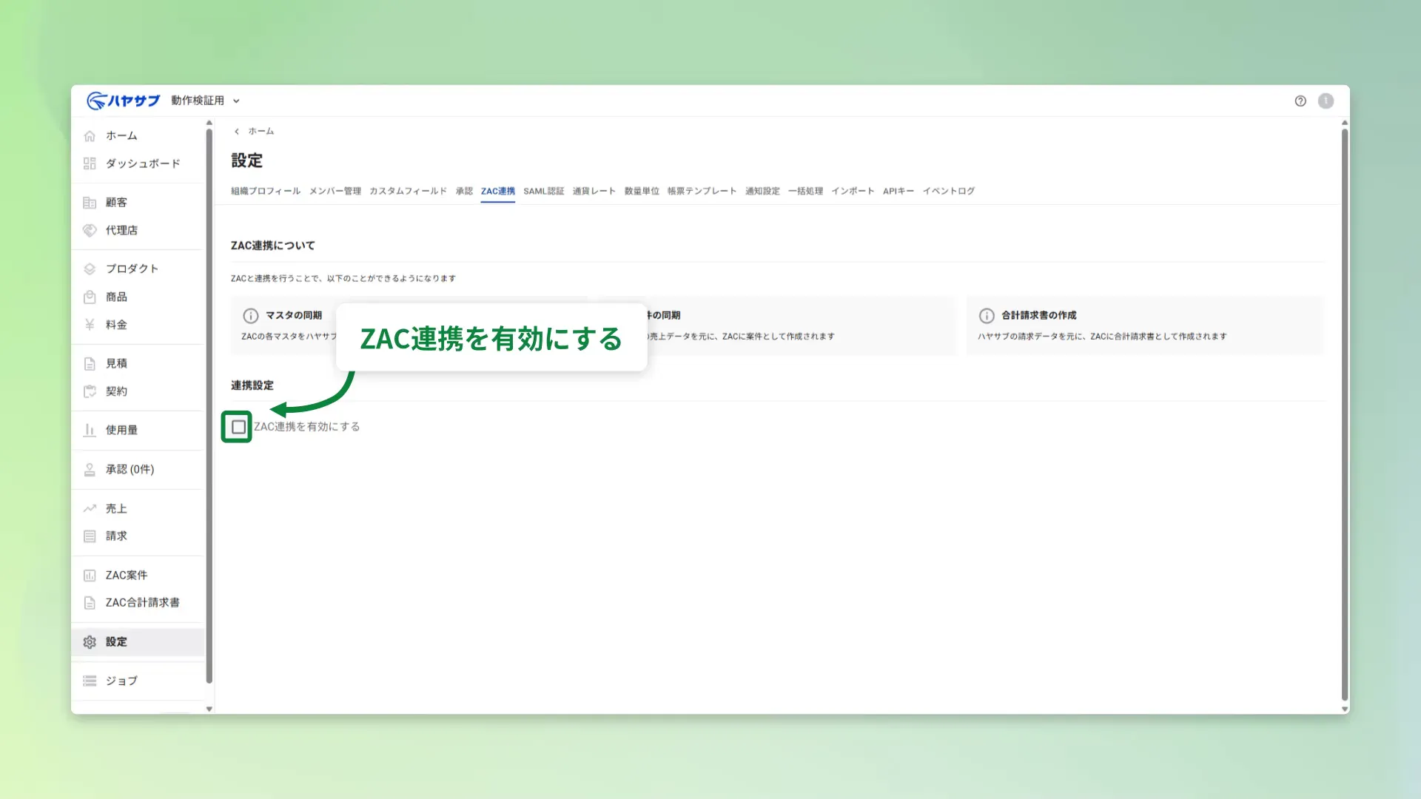Viewport: 1421px width, 799px height.
Task: Open the 動作検証用 organization dropdown
Action: pos(205,101)
